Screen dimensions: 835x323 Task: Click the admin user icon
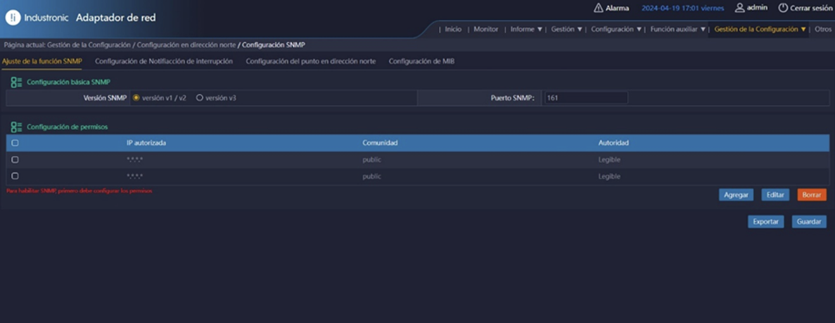point(739,8)
